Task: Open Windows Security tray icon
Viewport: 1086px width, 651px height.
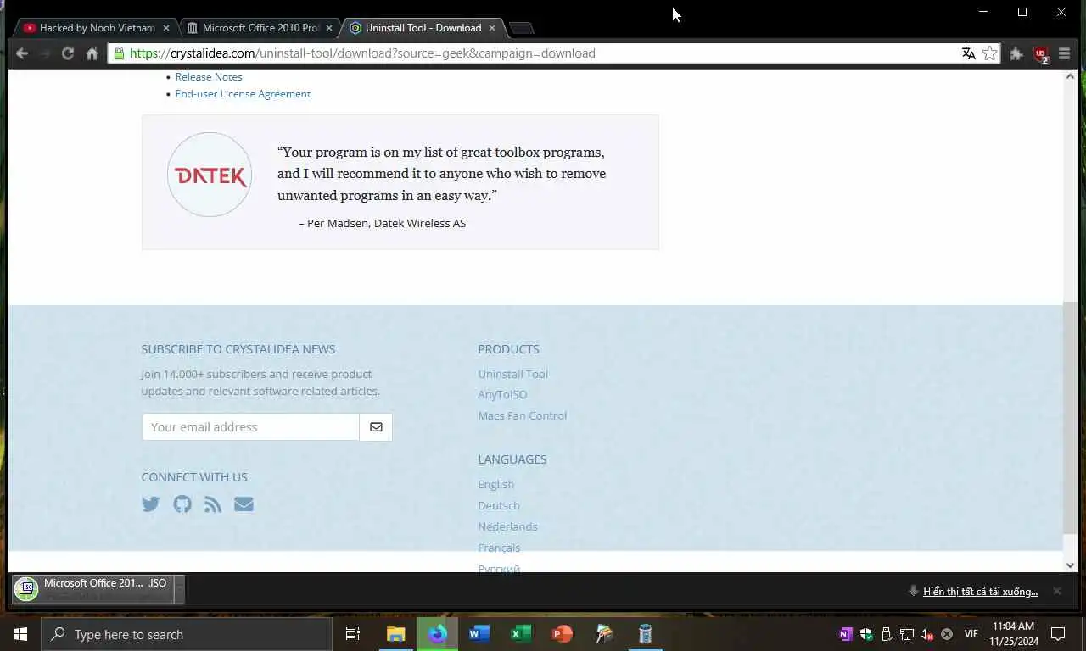Action: tap(866, 634)
